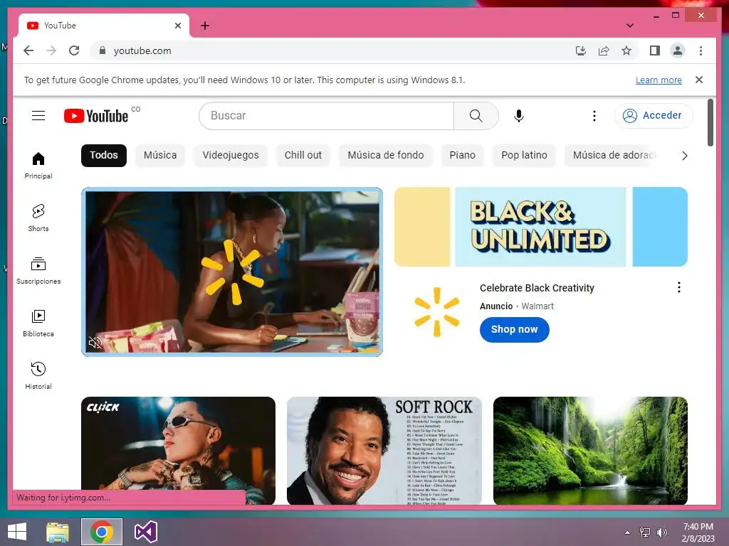Open Biblioteca in the sidebar
Screen dimensions: 729x546
pyautogui.click(x=38, y=323)
